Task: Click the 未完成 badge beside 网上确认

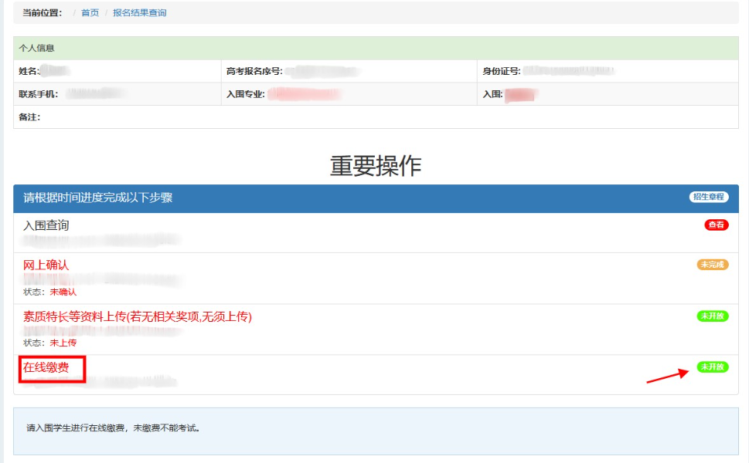Action: click(x=713, y=265)
